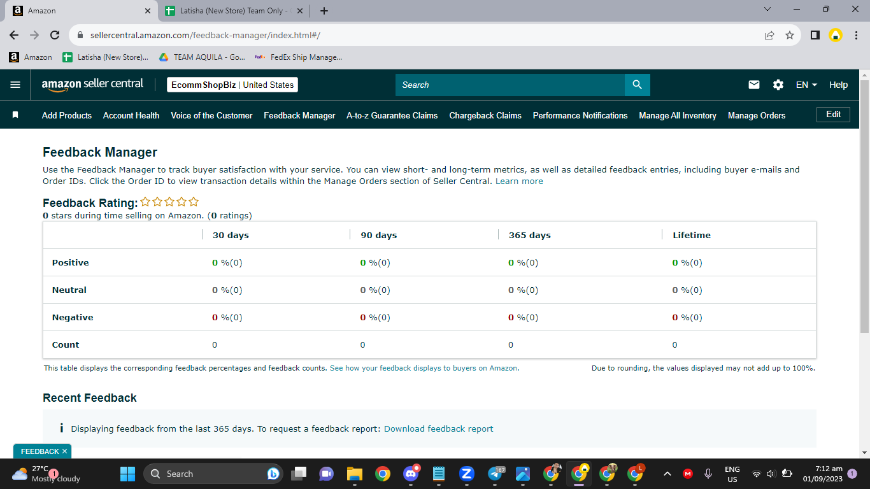Reload the page

[55, 35]
